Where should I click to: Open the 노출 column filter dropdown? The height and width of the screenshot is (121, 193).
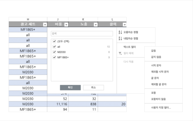(x=96, y=25)
